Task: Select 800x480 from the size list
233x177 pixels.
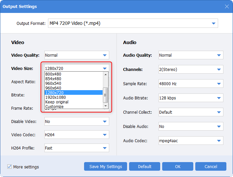Action: 73,74
